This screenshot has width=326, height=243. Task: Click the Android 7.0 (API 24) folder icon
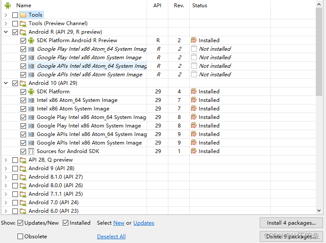pyautogui.click(x=23, y=202)
